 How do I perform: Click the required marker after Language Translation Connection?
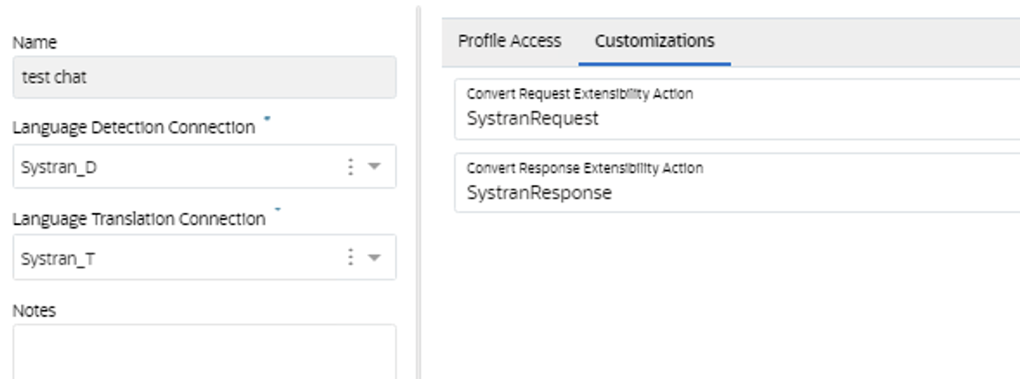pos(278,209)
